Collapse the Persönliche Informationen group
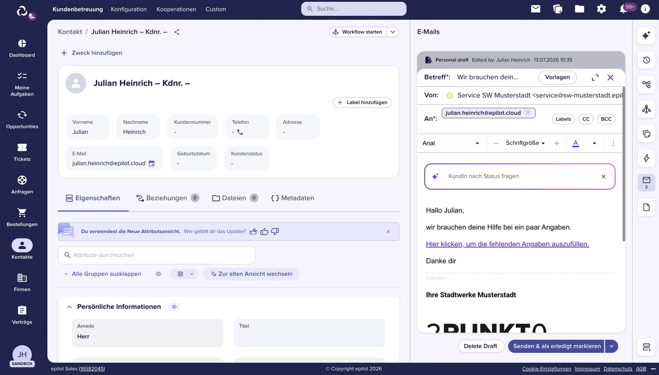 click(x=69, y=307)
